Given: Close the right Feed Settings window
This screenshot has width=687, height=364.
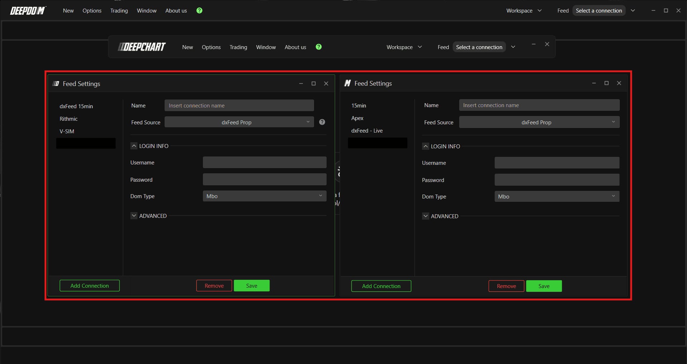Looking at the screenshot, I should tap(619, 83).
